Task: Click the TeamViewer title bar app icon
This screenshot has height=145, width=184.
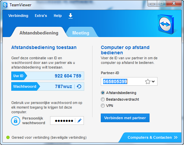Action: coord(5,5)
